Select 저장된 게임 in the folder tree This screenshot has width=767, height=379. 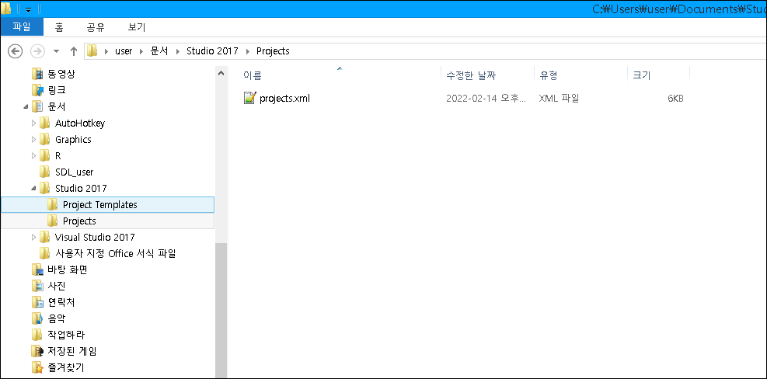click(x=72, y=351)
